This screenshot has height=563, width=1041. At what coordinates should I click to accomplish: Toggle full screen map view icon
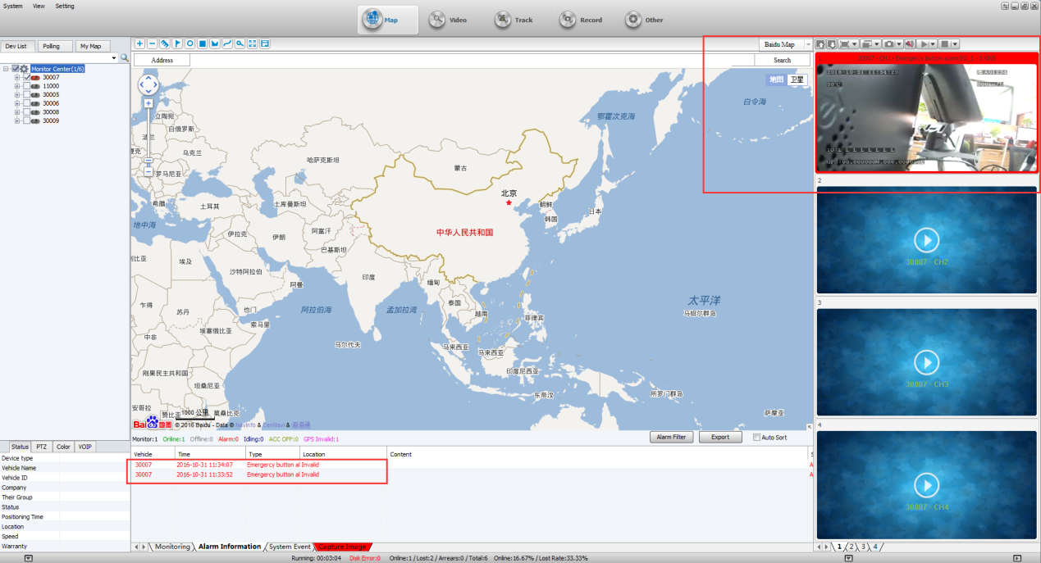pyautogui.click(x=253, y=43)
